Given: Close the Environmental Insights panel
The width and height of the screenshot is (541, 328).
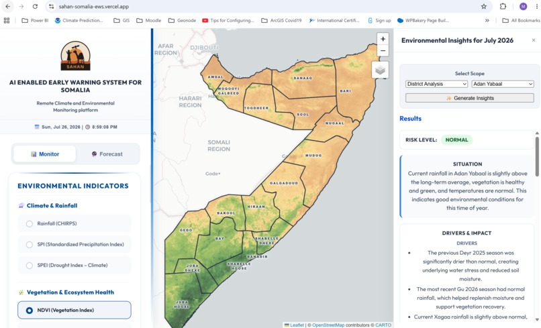Looking at the screenshot, I should tap(534, 40).
